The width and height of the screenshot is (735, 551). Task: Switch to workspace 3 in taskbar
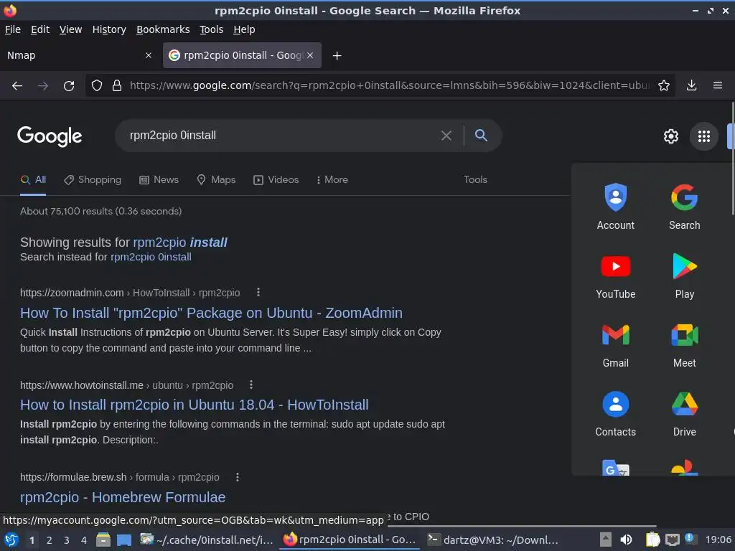pos(67,540)
